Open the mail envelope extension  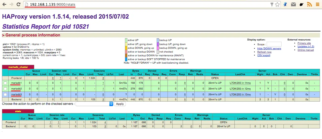293,4
